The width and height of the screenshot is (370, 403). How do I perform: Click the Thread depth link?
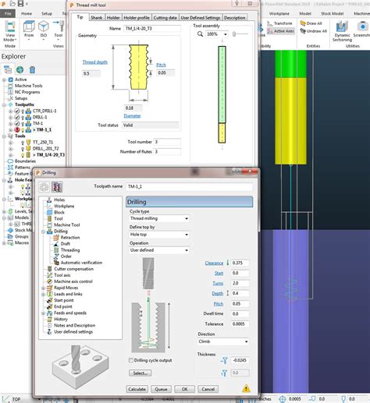[x=95, y=62]
